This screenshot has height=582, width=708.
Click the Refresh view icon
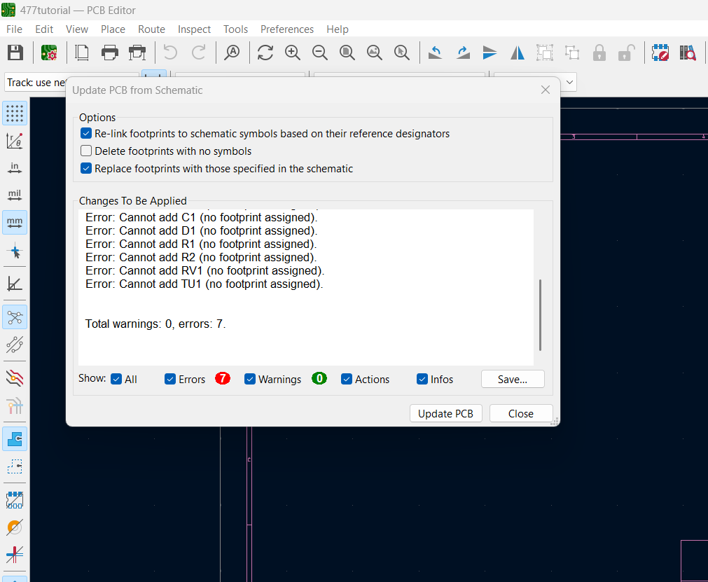click(265, 53)
